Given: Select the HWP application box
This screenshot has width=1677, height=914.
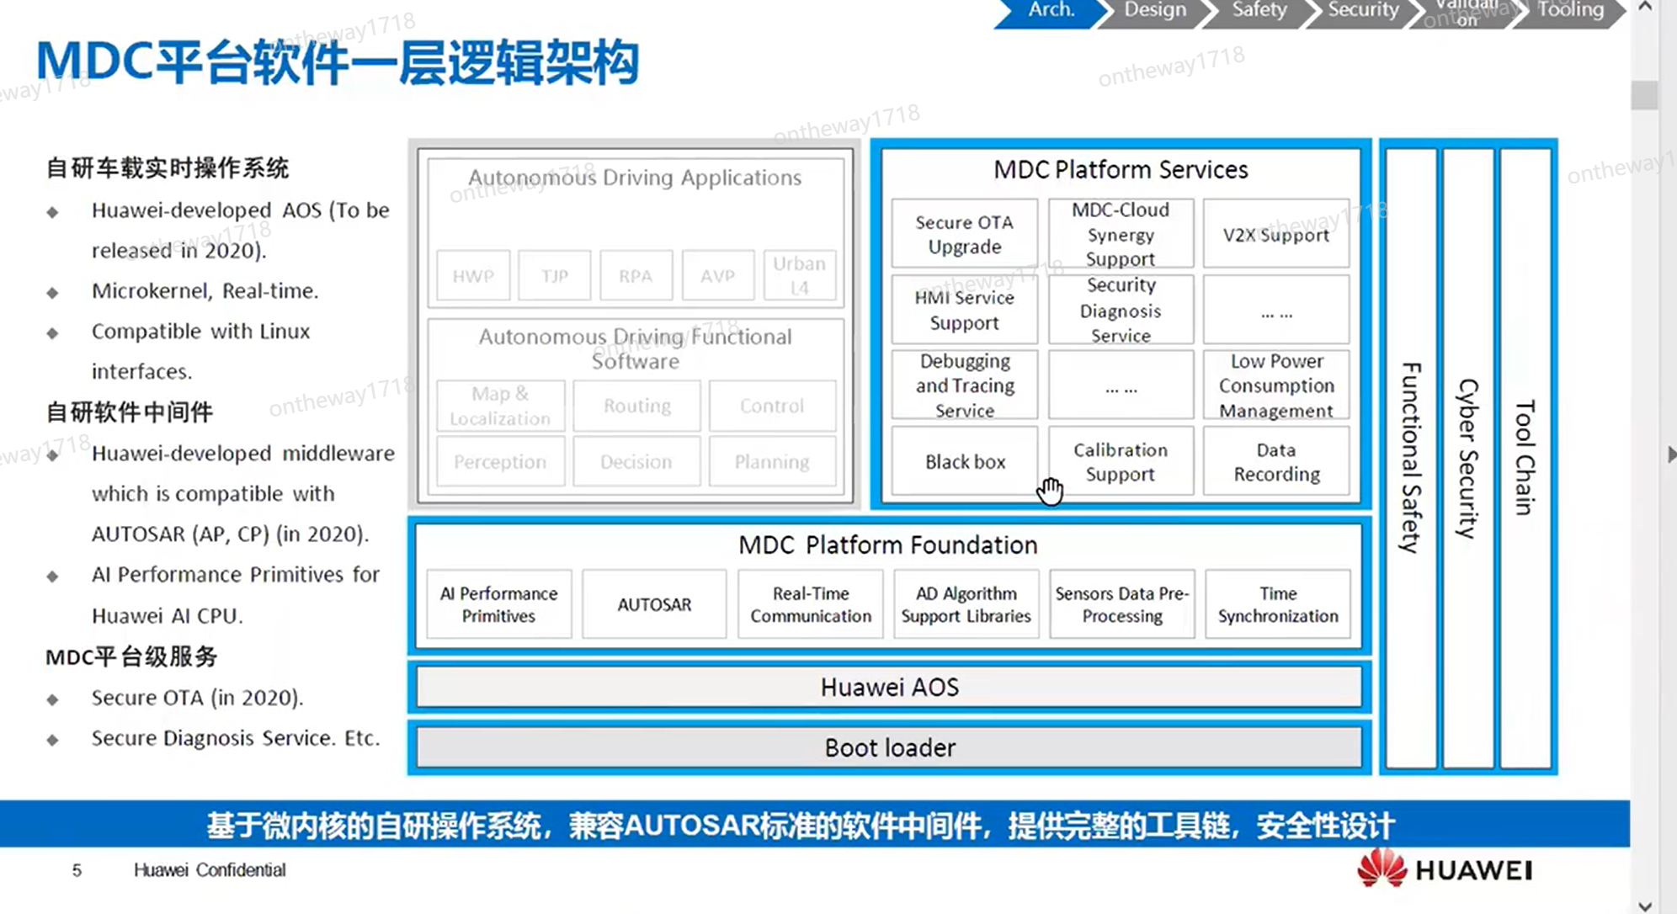Looking at the screenshot, I should 473,275.
